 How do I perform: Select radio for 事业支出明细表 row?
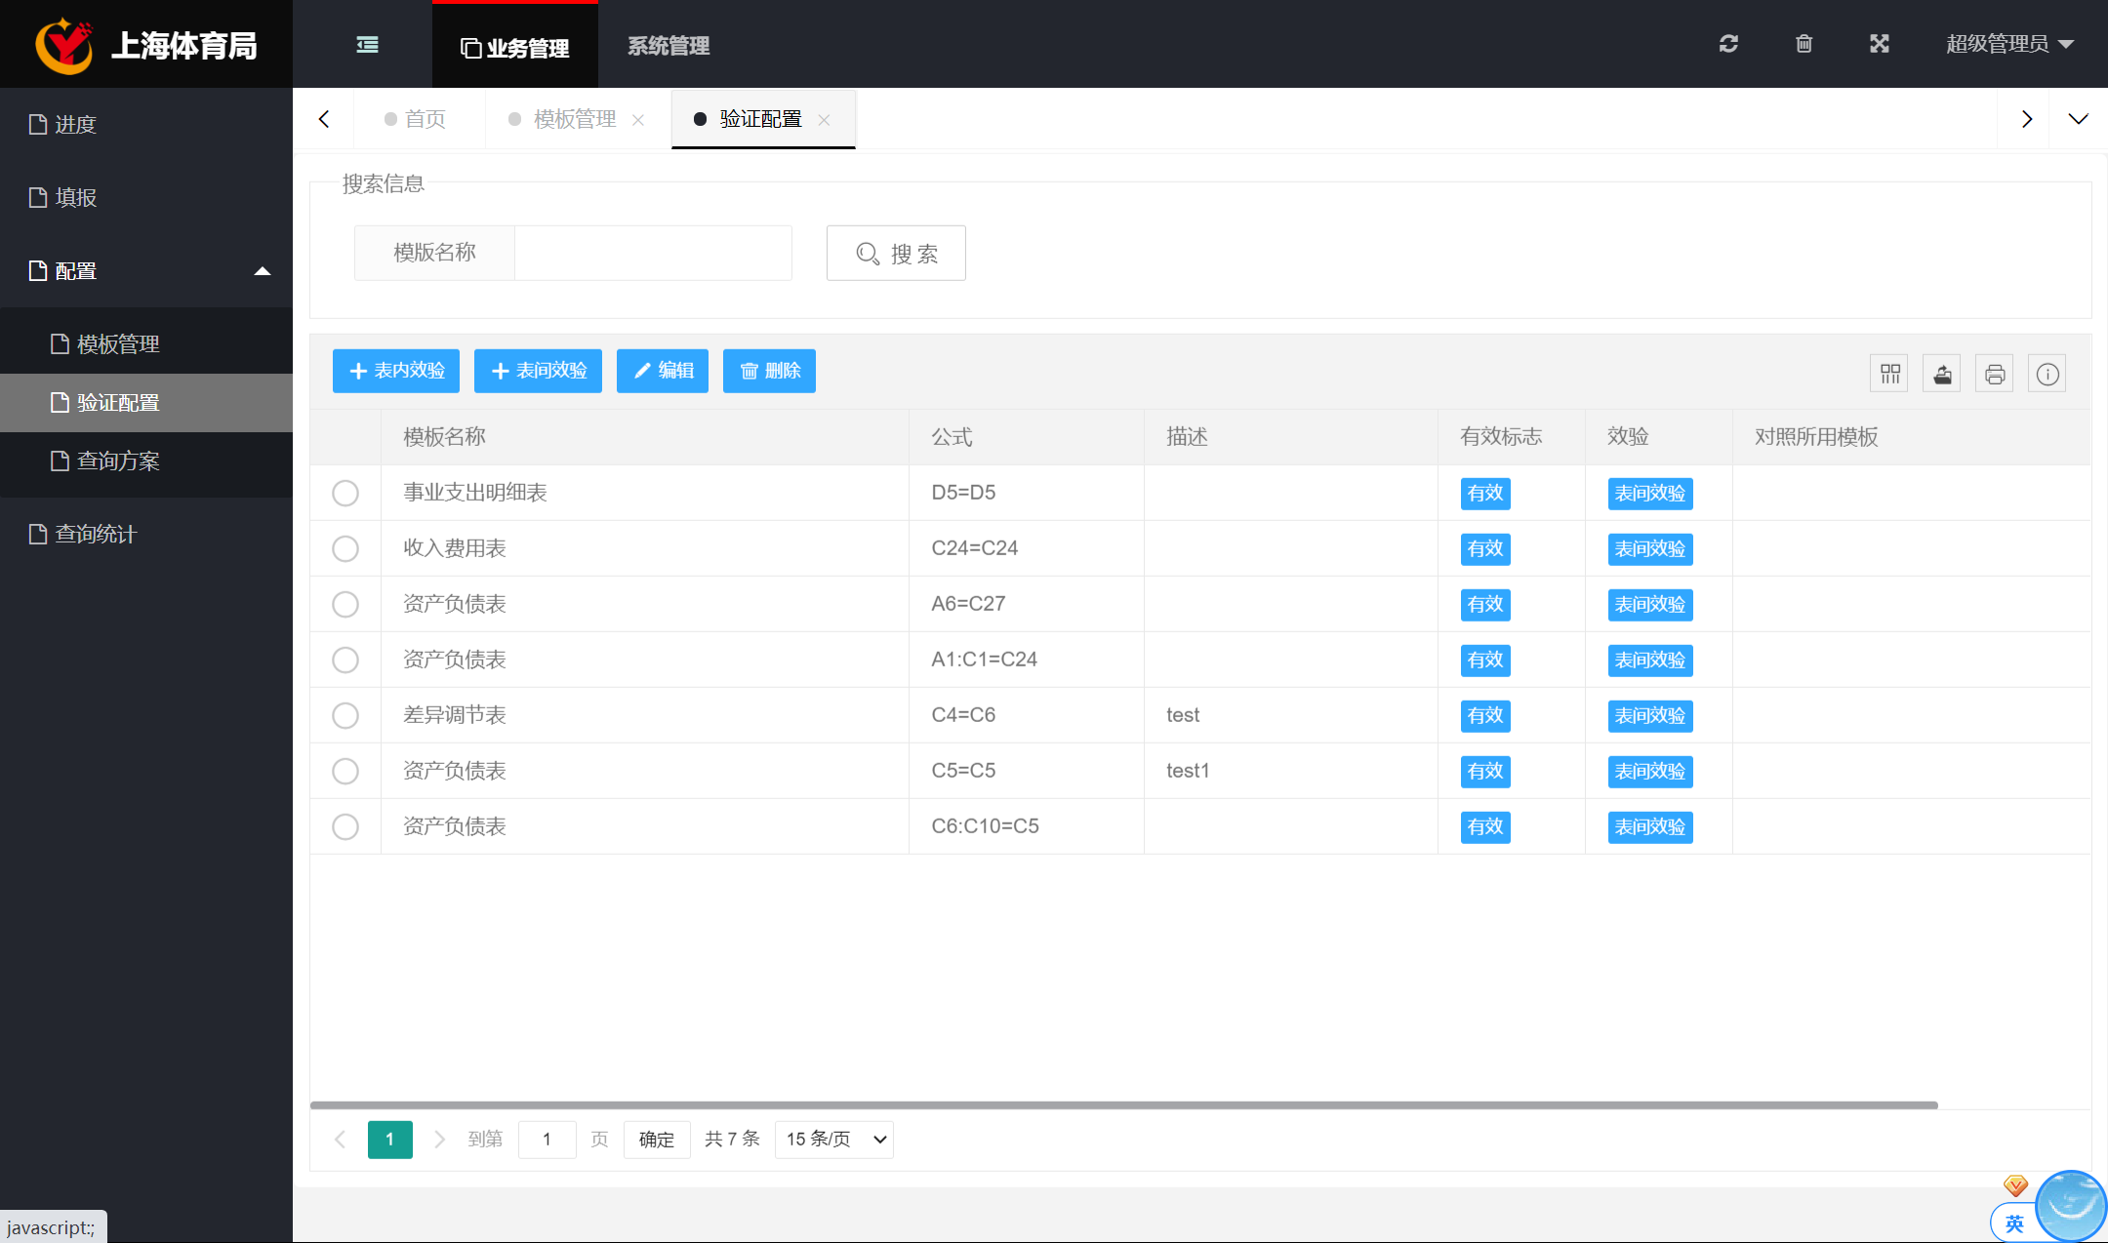[345, 493]
